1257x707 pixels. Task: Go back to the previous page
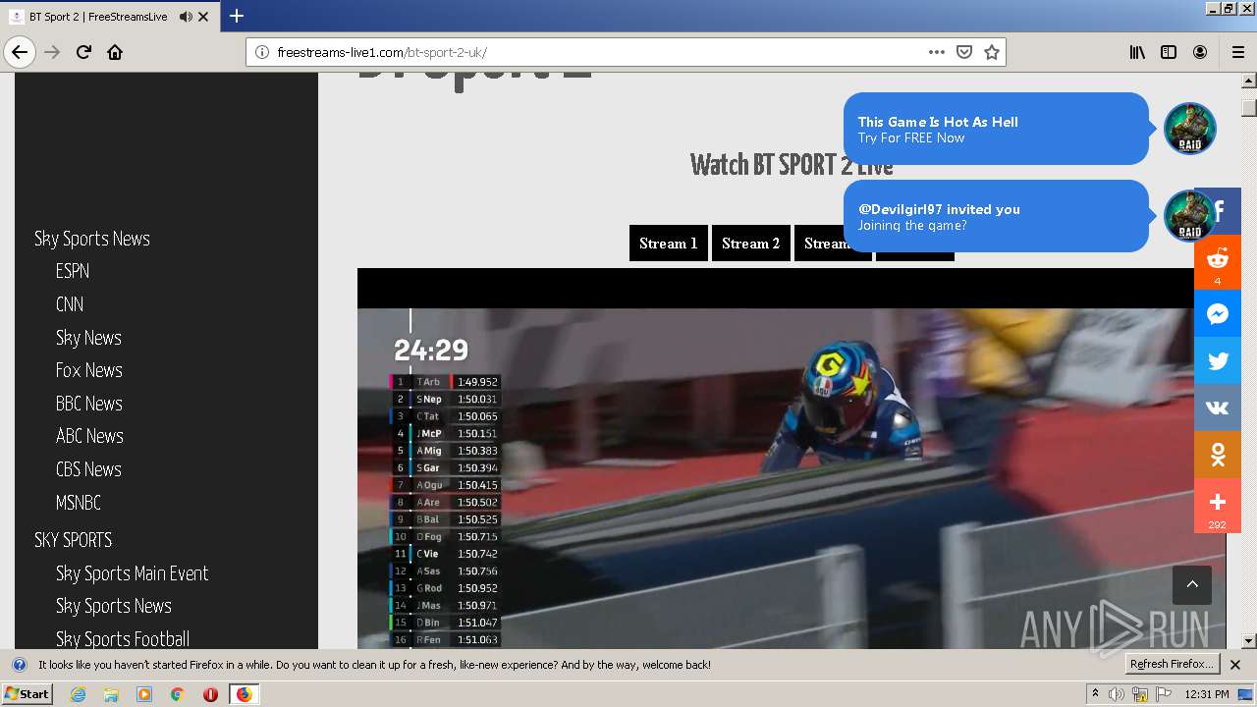click(x=20, y=52)
